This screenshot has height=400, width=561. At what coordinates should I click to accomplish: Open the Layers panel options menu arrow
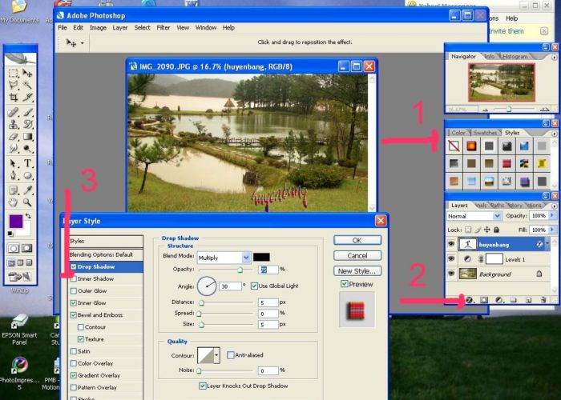[x=555, y=206]
